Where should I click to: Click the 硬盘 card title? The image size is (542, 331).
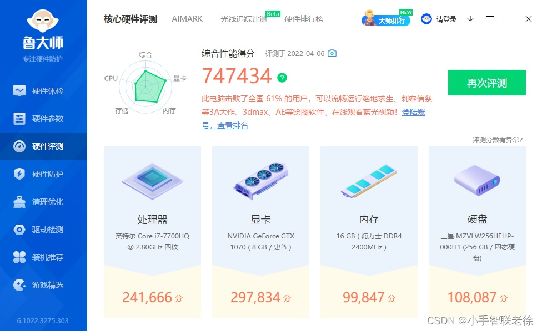[x=477, y=219]
